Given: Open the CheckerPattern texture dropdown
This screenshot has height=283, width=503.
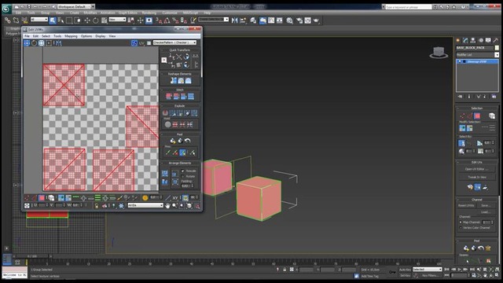Looking at the screenshot, I should 174,42.
